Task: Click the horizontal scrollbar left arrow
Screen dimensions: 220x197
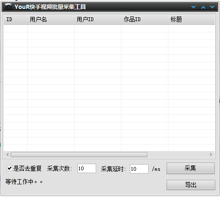Action: click(x=8, y=155)
